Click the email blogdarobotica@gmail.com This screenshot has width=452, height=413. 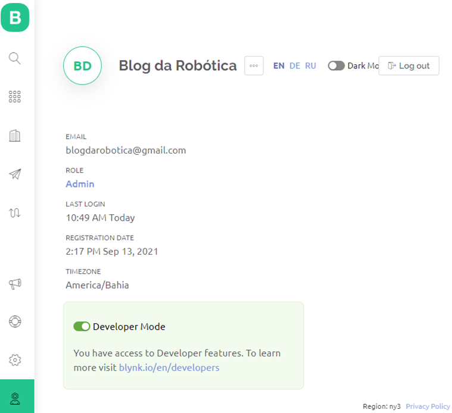point(126,151)
